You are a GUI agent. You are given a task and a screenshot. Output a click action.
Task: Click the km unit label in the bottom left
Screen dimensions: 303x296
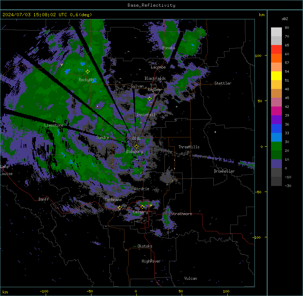[5, 292]
